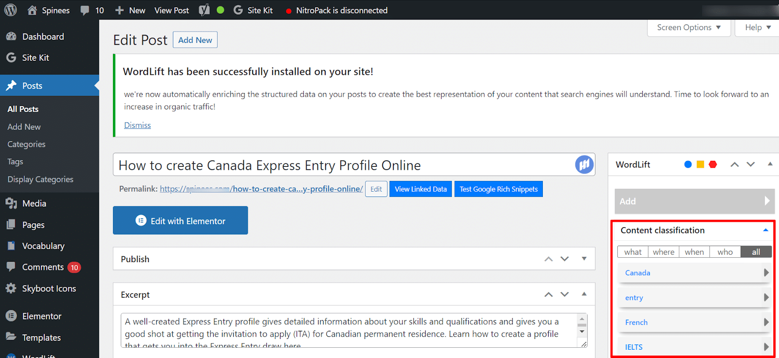Click View Post in admin bar
The height and width of the screenshot is (358, 779).
pos(172,10)
